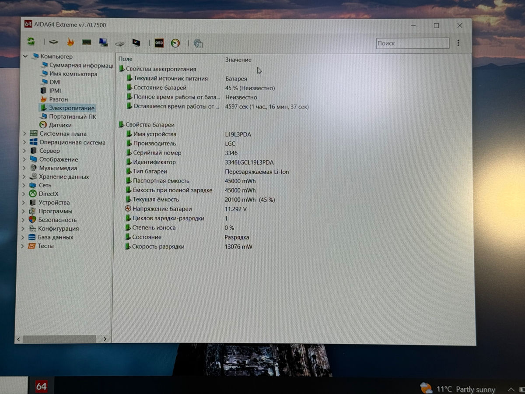
Task: Open Портативный ПК tree item
Action: coord(72,116)
